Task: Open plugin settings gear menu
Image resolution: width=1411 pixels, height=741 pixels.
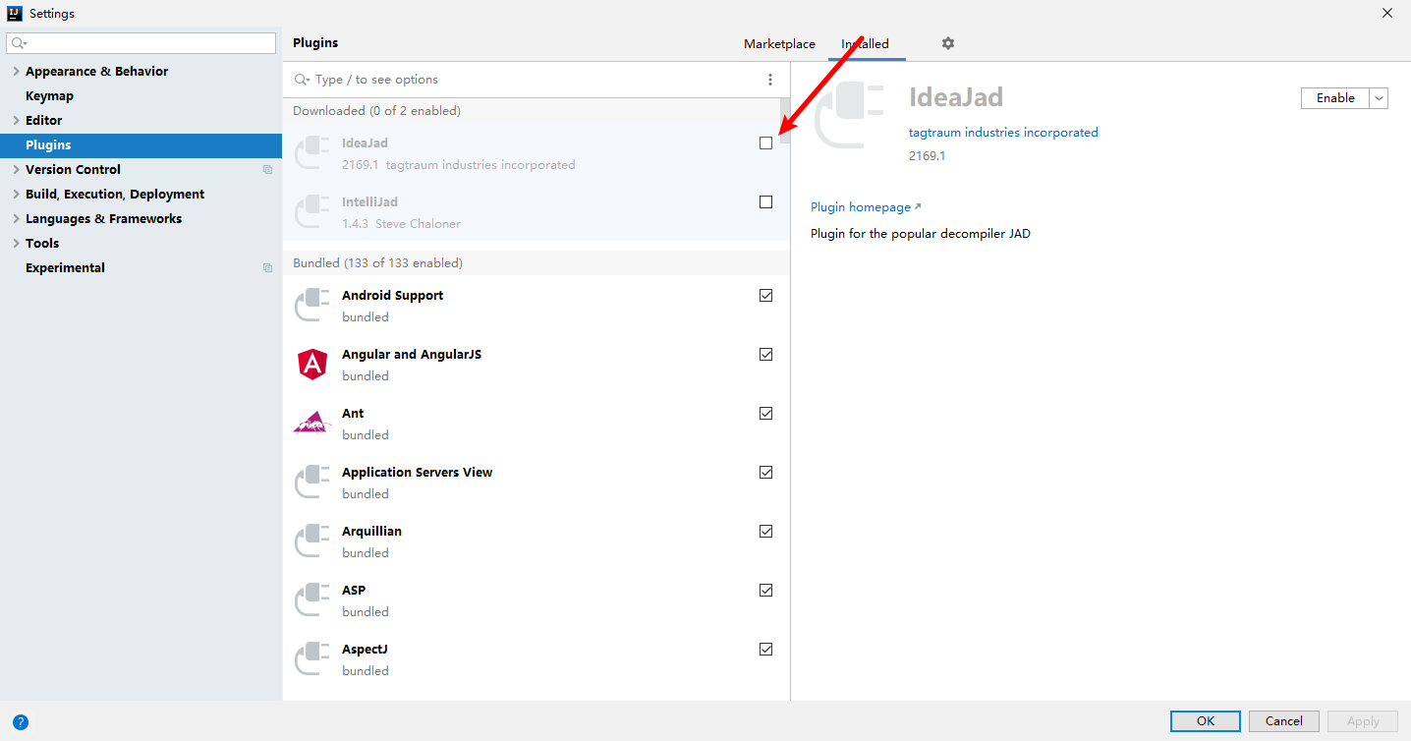Action: click(x=947, y=43)
